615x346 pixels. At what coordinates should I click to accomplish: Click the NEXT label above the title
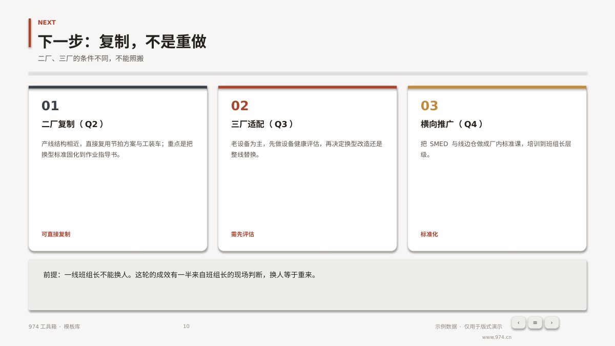[47, 23]
